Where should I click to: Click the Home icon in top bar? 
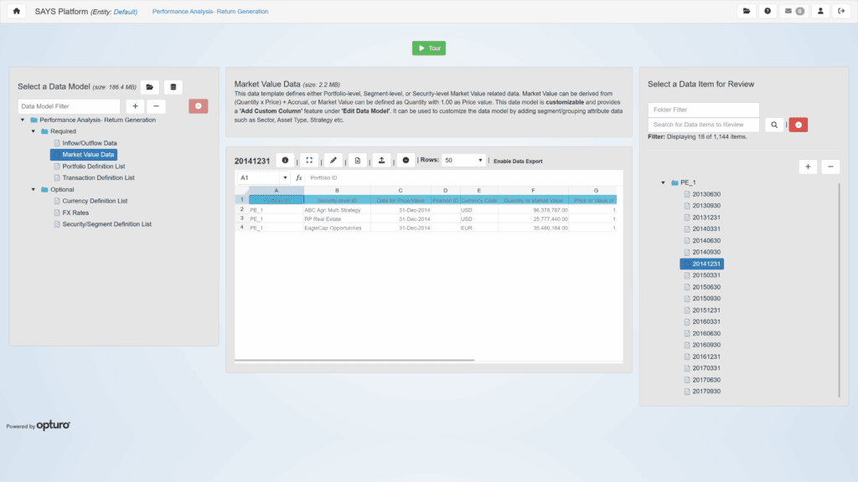pyautogui.click(x=17, y=12)
